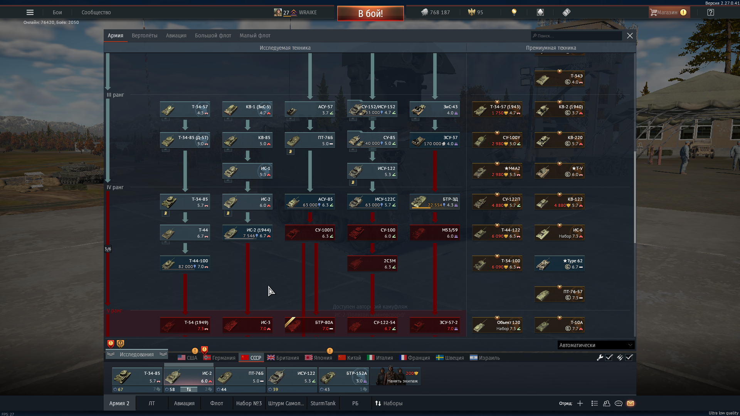The height and width of the screenshot is (416, 740).
Task: Expand the СУ-152/ИСУ-152 vehicle group
Action: tap(372, 118)
